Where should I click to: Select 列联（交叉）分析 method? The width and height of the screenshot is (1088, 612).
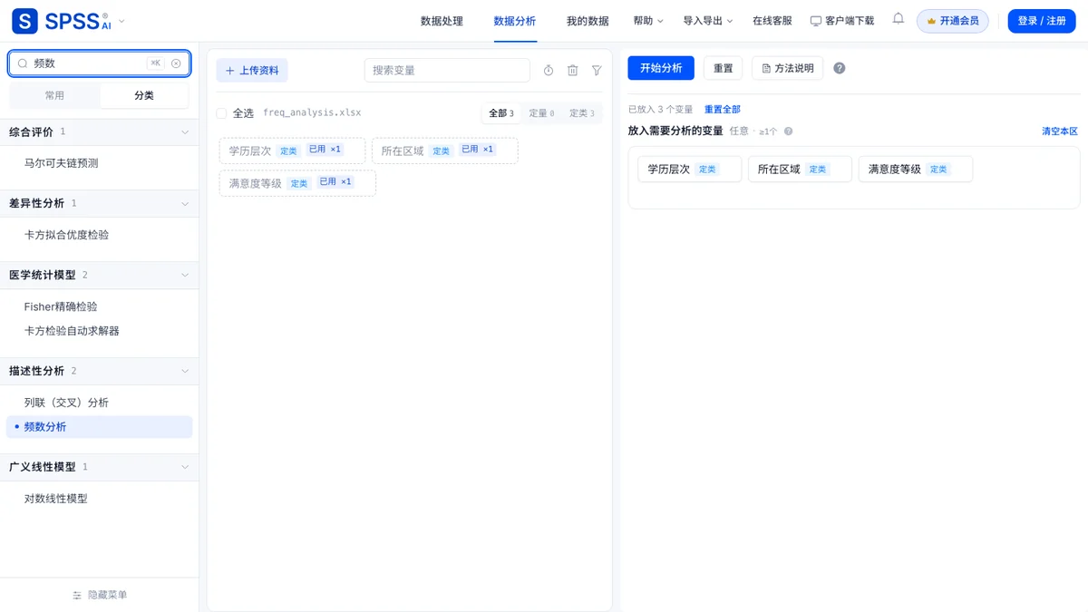[66, 403]
